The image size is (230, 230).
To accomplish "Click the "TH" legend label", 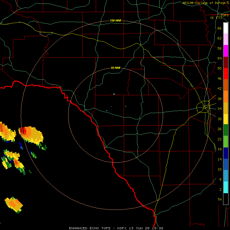I will click(220, 200).
